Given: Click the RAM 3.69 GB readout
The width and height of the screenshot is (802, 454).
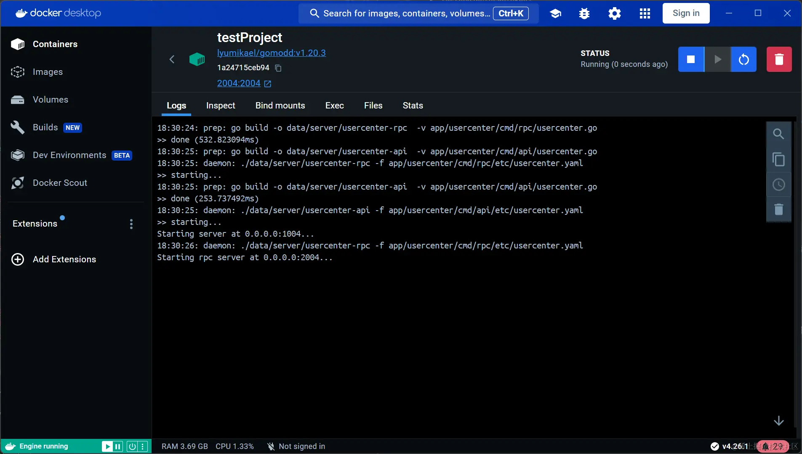Looking at the screenshot, I should click(185, 446).
